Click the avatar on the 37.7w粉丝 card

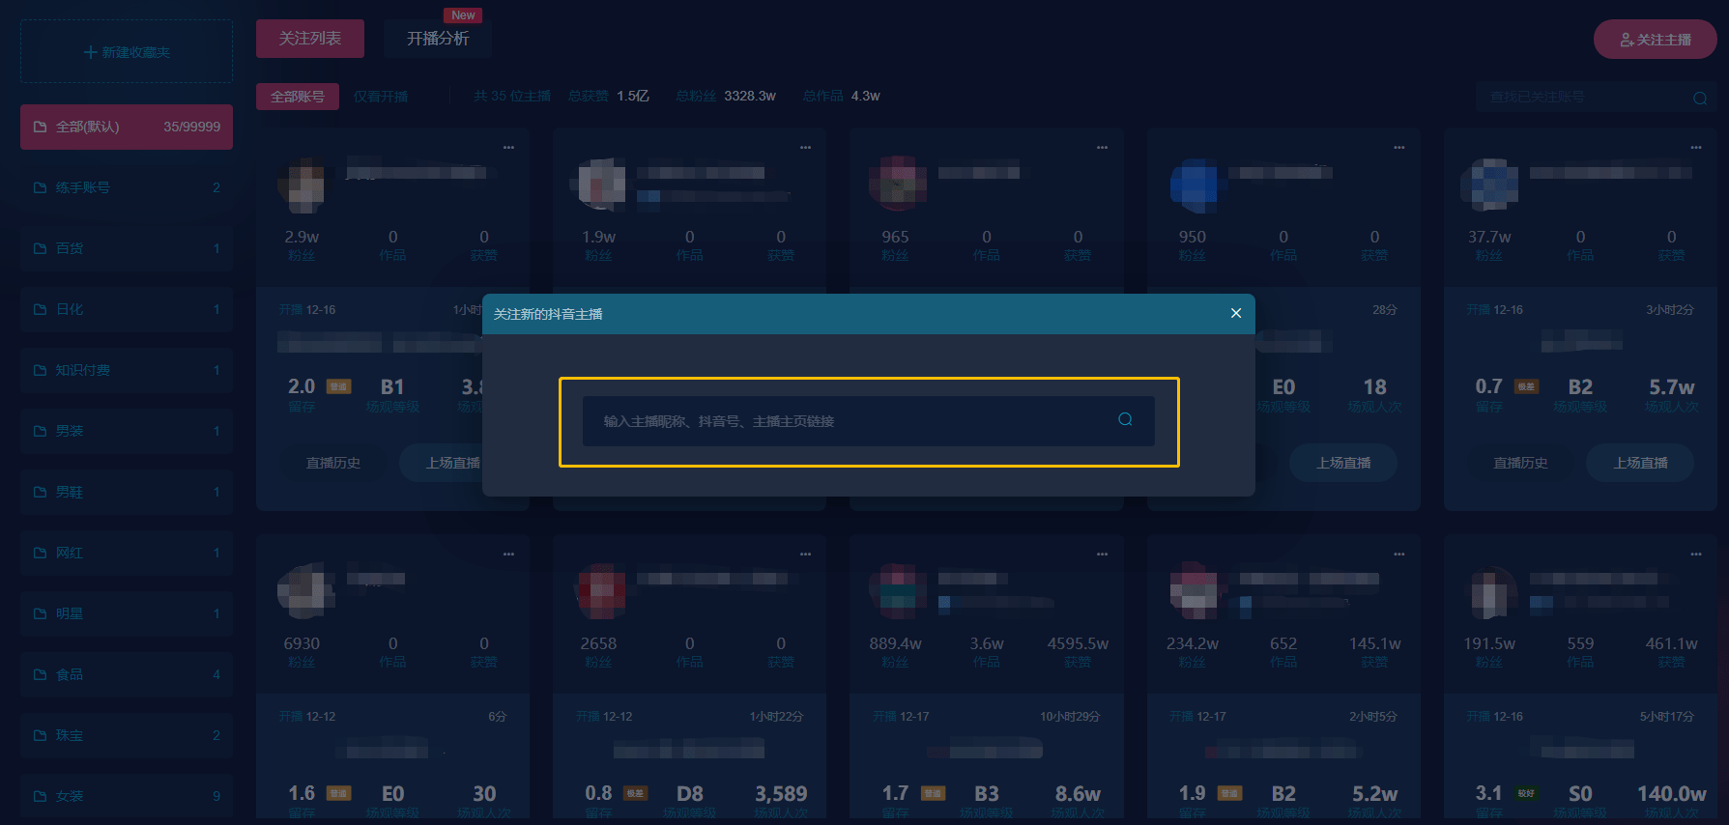point(1489,185)
